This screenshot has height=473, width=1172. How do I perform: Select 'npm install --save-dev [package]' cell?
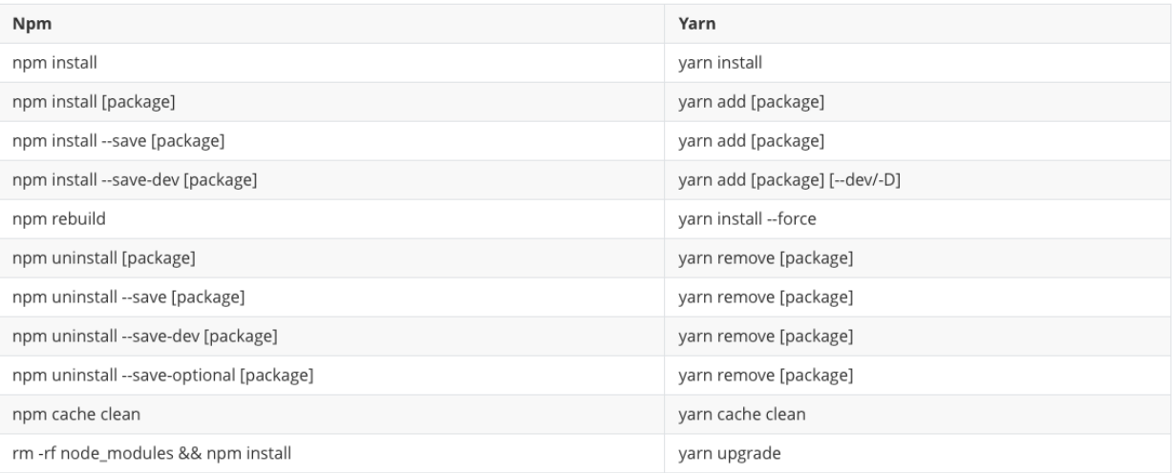(x=134, y=179)
